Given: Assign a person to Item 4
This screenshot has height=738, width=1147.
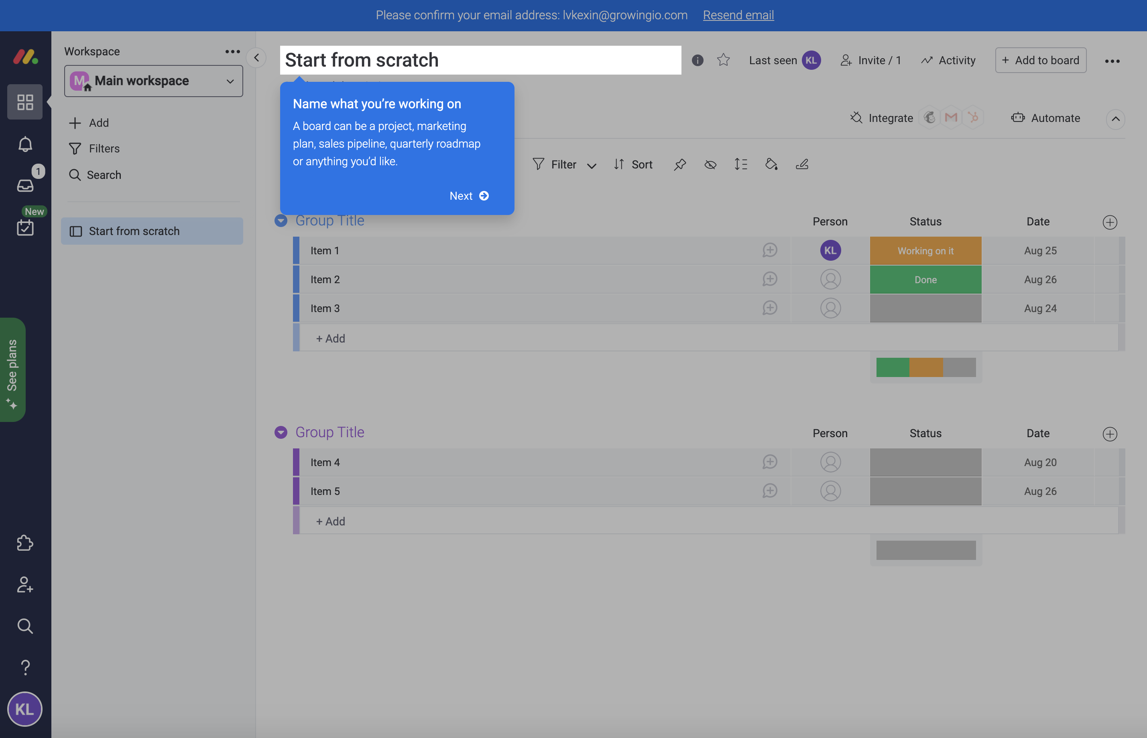Looking at the screenshot, I should point(830,462).
